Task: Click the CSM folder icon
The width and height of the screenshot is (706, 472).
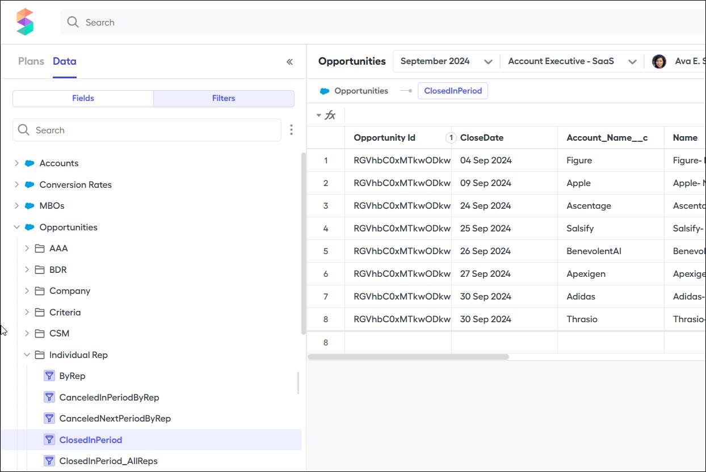Action: [40, 334]
